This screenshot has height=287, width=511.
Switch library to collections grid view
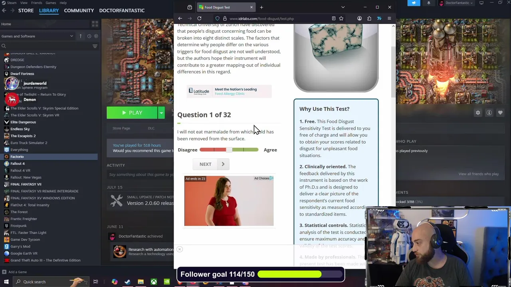point(95,24)
